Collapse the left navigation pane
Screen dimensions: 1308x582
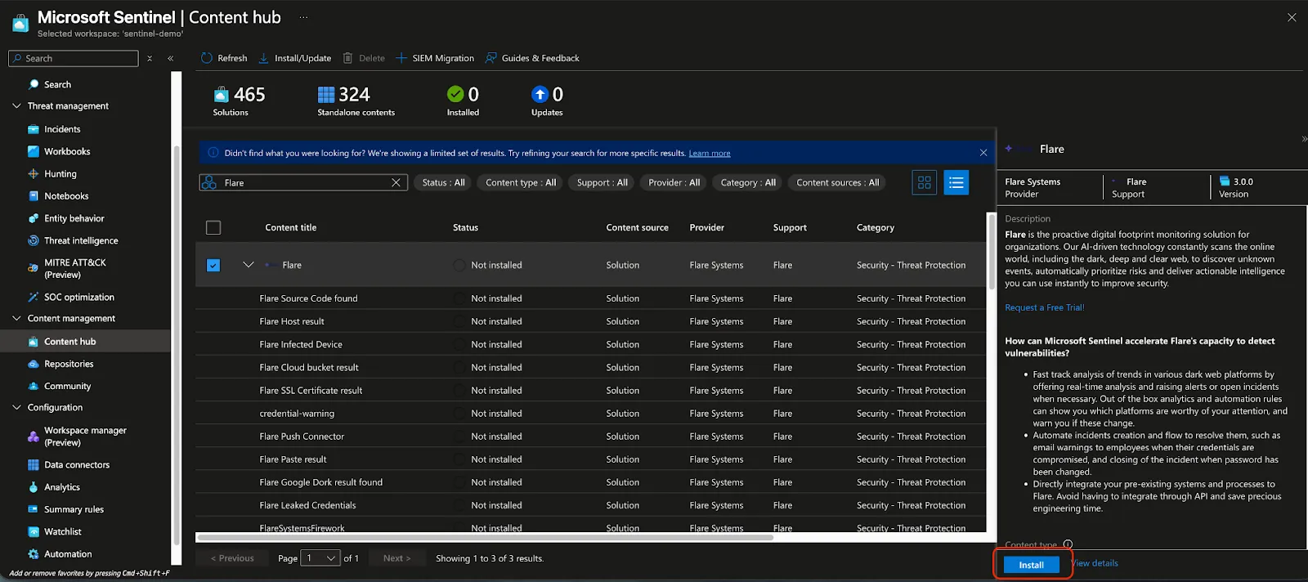[x=171, y=58]
